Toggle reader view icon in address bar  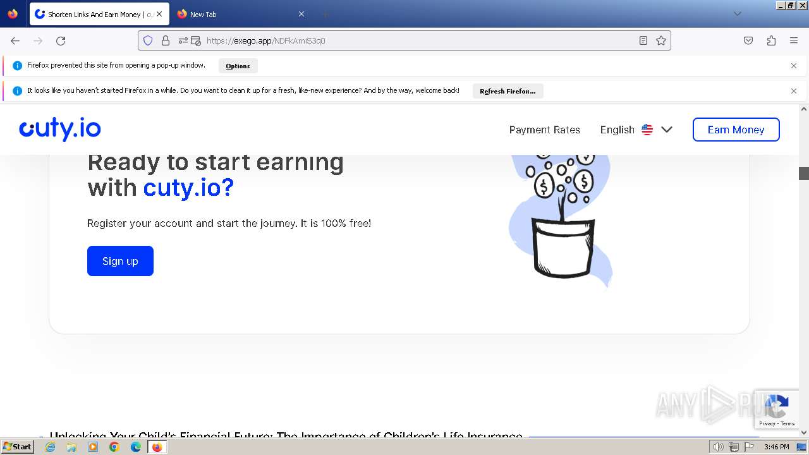point(643,40)
